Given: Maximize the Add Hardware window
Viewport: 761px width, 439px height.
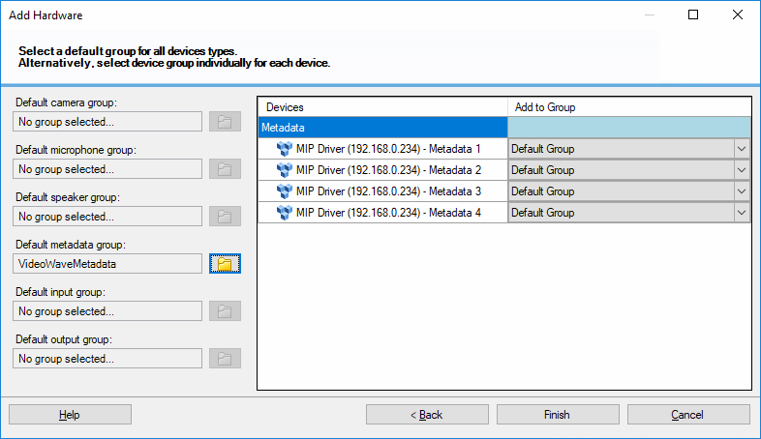Looking at the screenshot, I should [693, 15].
